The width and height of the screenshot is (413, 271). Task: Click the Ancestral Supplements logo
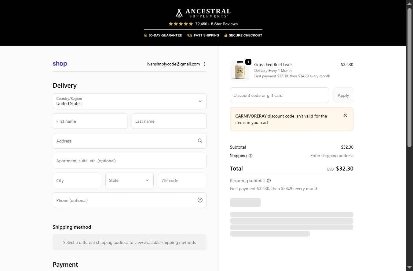pyautogui.click(x=203, y=13)
